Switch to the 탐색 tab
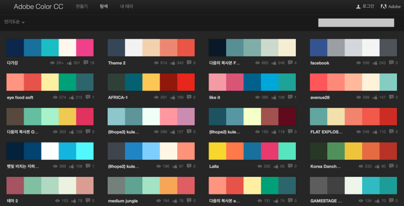Image resolution: width=404 pixels, height=206 pixels. coord(104,7)
